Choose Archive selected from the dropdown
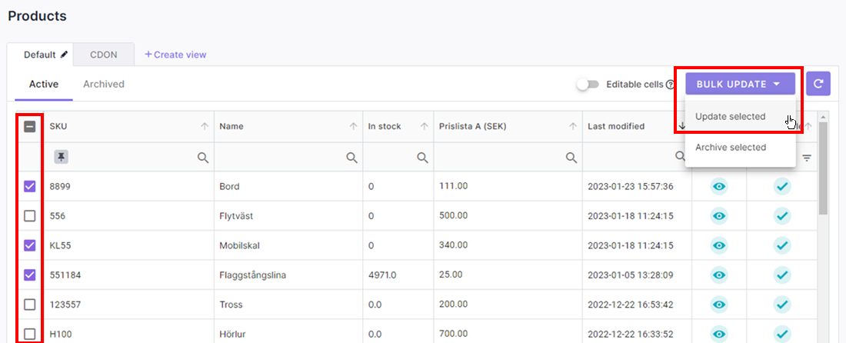846x343 pixels. click(730, 147)
